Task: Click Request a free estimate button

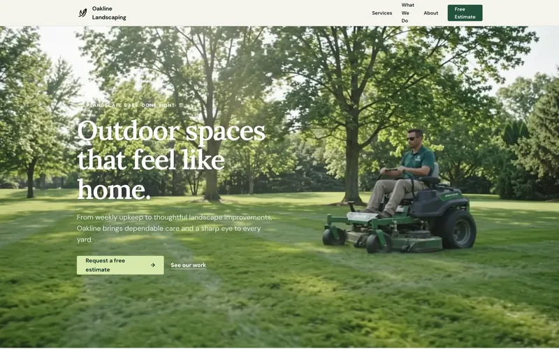Action: click(120, 265)
